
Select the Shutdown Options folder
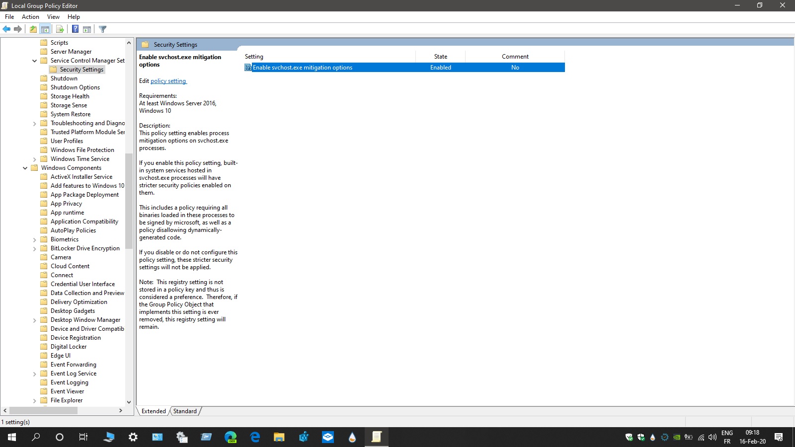click(75, 87)
